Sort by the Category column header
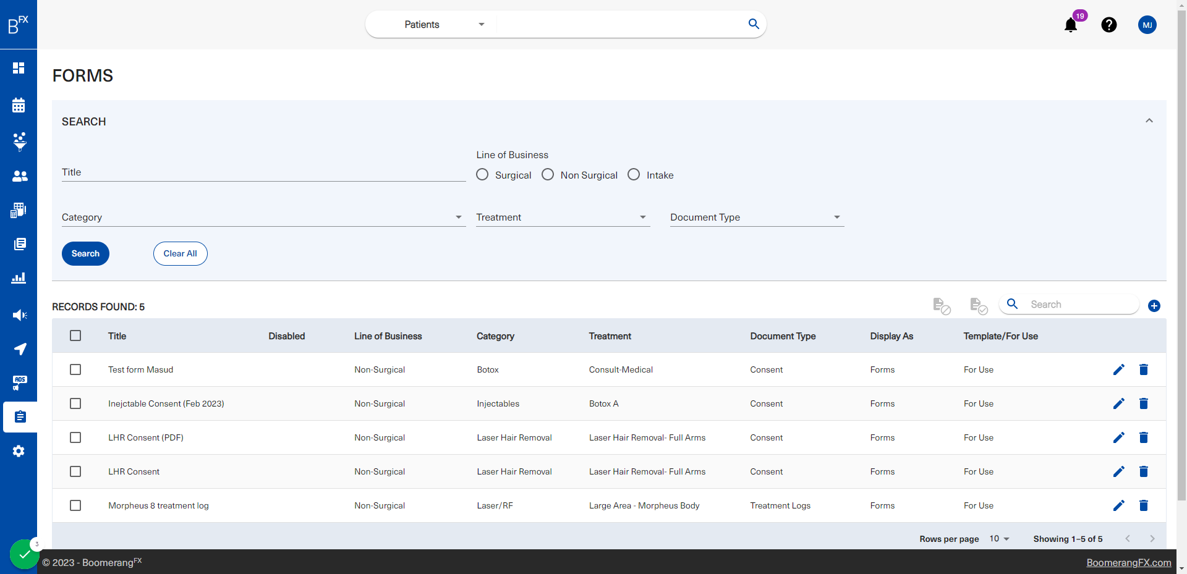Screen dimensions: 1187x574 coord(495,336)
